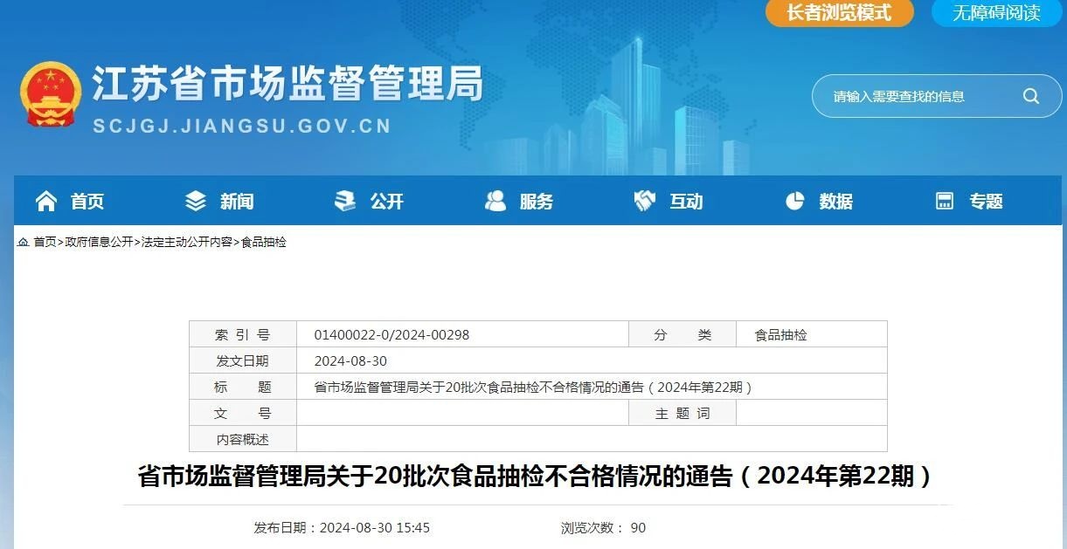Click the 分类 value 食品抽检 in table
This screenshot has width=1067, height=549.
click(x=781, y=334)
